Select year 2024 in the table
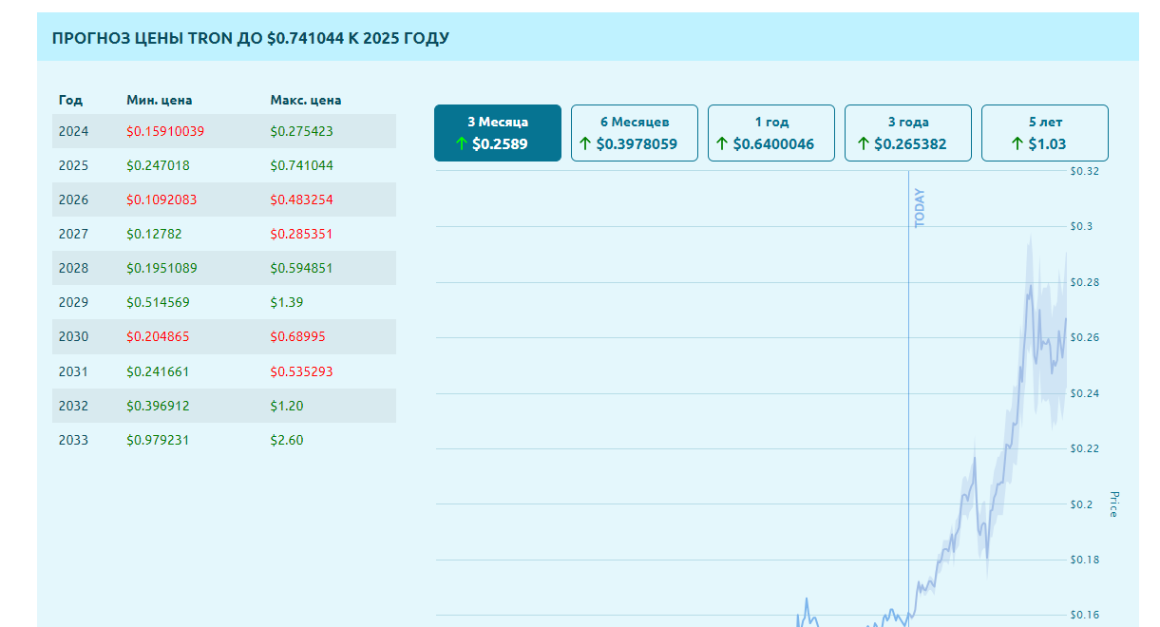The width and height of the screenshot is (1160, 627). coord(73,131)
